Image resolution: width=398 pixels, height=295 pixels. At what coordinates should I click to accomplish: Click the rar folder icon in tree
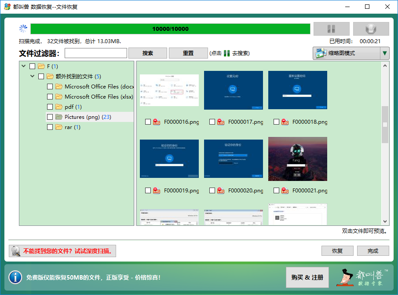tap(59, 127)
